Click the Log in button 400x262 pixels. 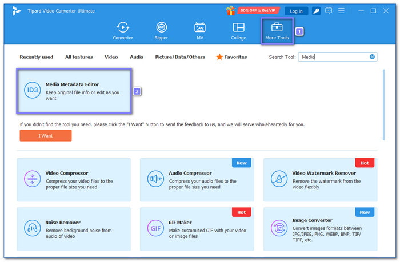point(296,11)
